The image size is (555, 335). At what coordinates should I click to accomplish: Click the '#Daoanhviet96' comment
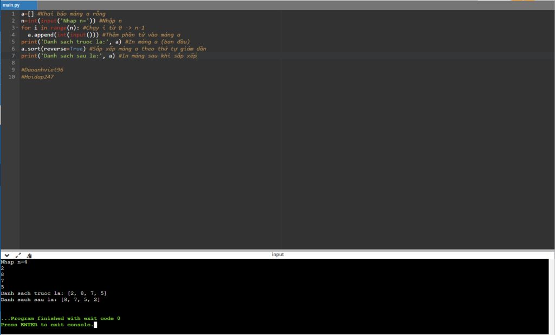point(42,70)
